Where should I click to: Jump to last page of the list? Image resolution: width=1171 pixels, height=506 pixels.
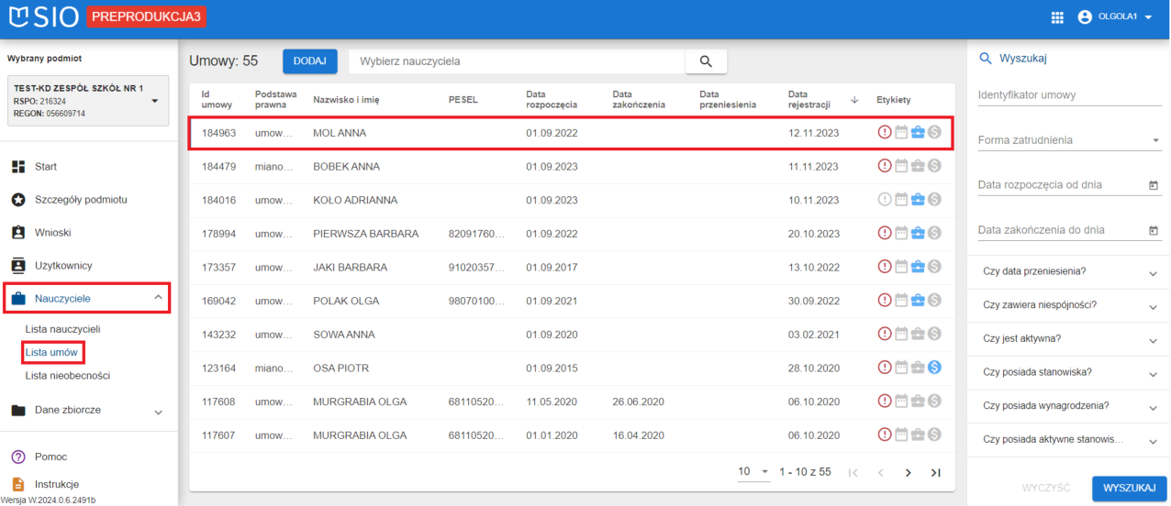tap(935, 472)
